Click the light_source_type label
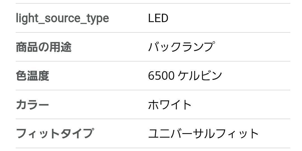 pyautogui.click(x=62, y=18)
